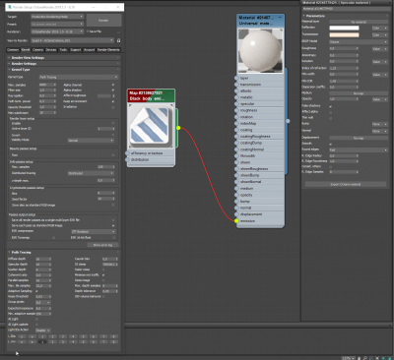This screenshot has height=360, width=394.
Task: Open the BRDF Model dropdown
Action: [x=359, y=41]
